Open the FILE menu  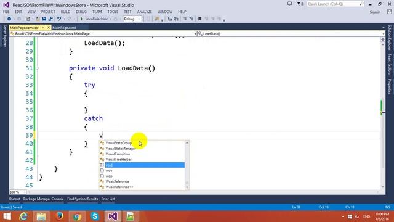[6, 12]
